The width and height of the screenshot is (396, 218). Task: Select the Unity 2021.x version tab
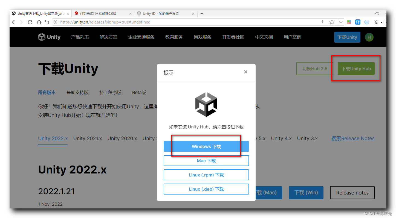click(x=88, y=138)
